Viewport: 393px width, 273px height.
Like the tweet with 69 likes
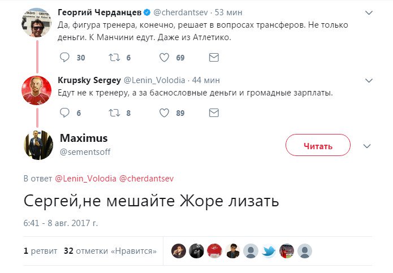tap(164, 57)
